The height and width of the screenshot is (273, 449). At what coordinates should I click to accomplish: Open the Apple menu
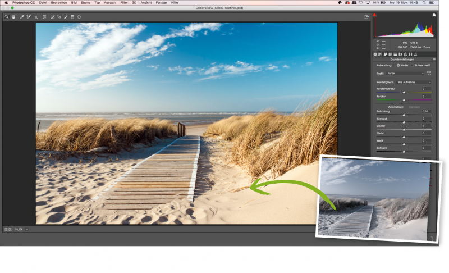point(6,3)
